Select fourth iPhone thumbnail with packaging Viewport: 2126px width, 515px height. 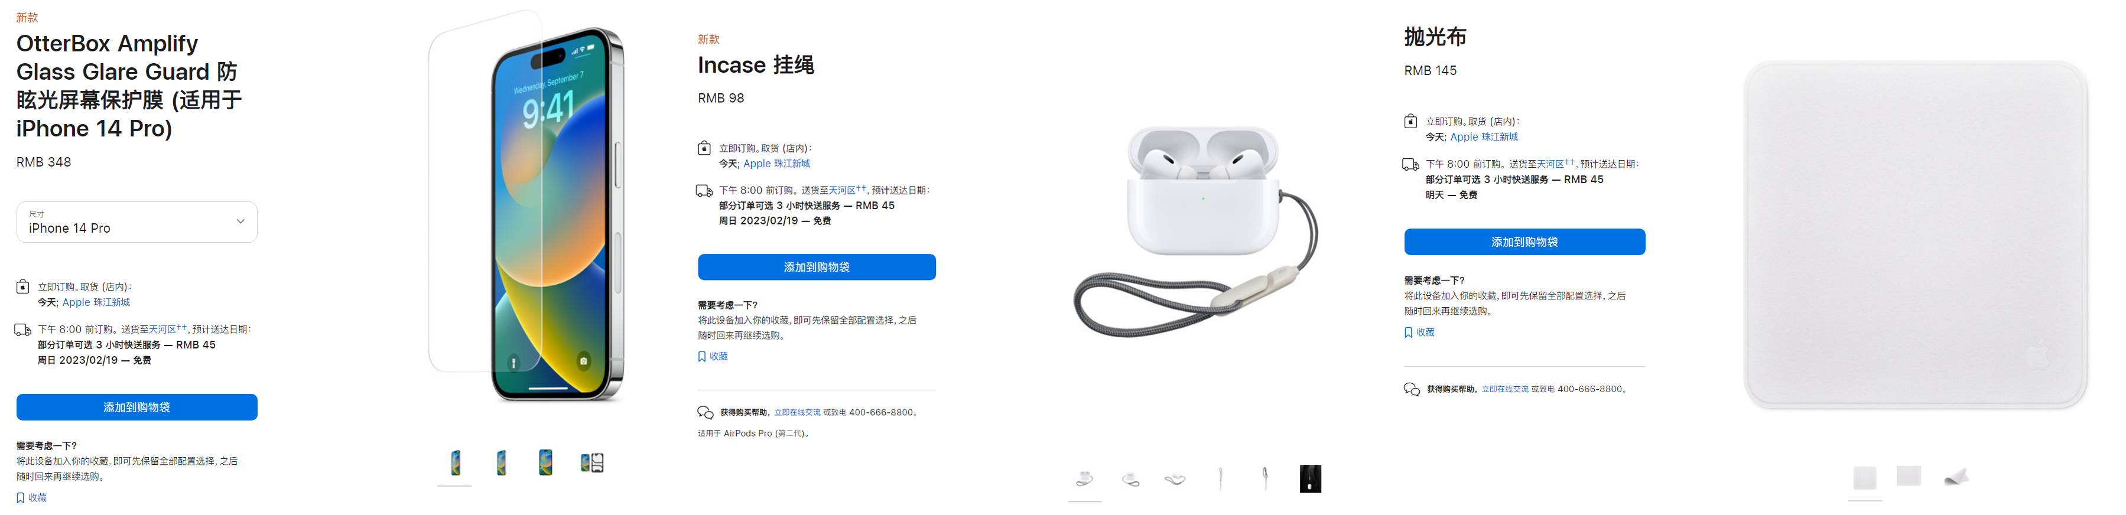click(x=591, y=463)
